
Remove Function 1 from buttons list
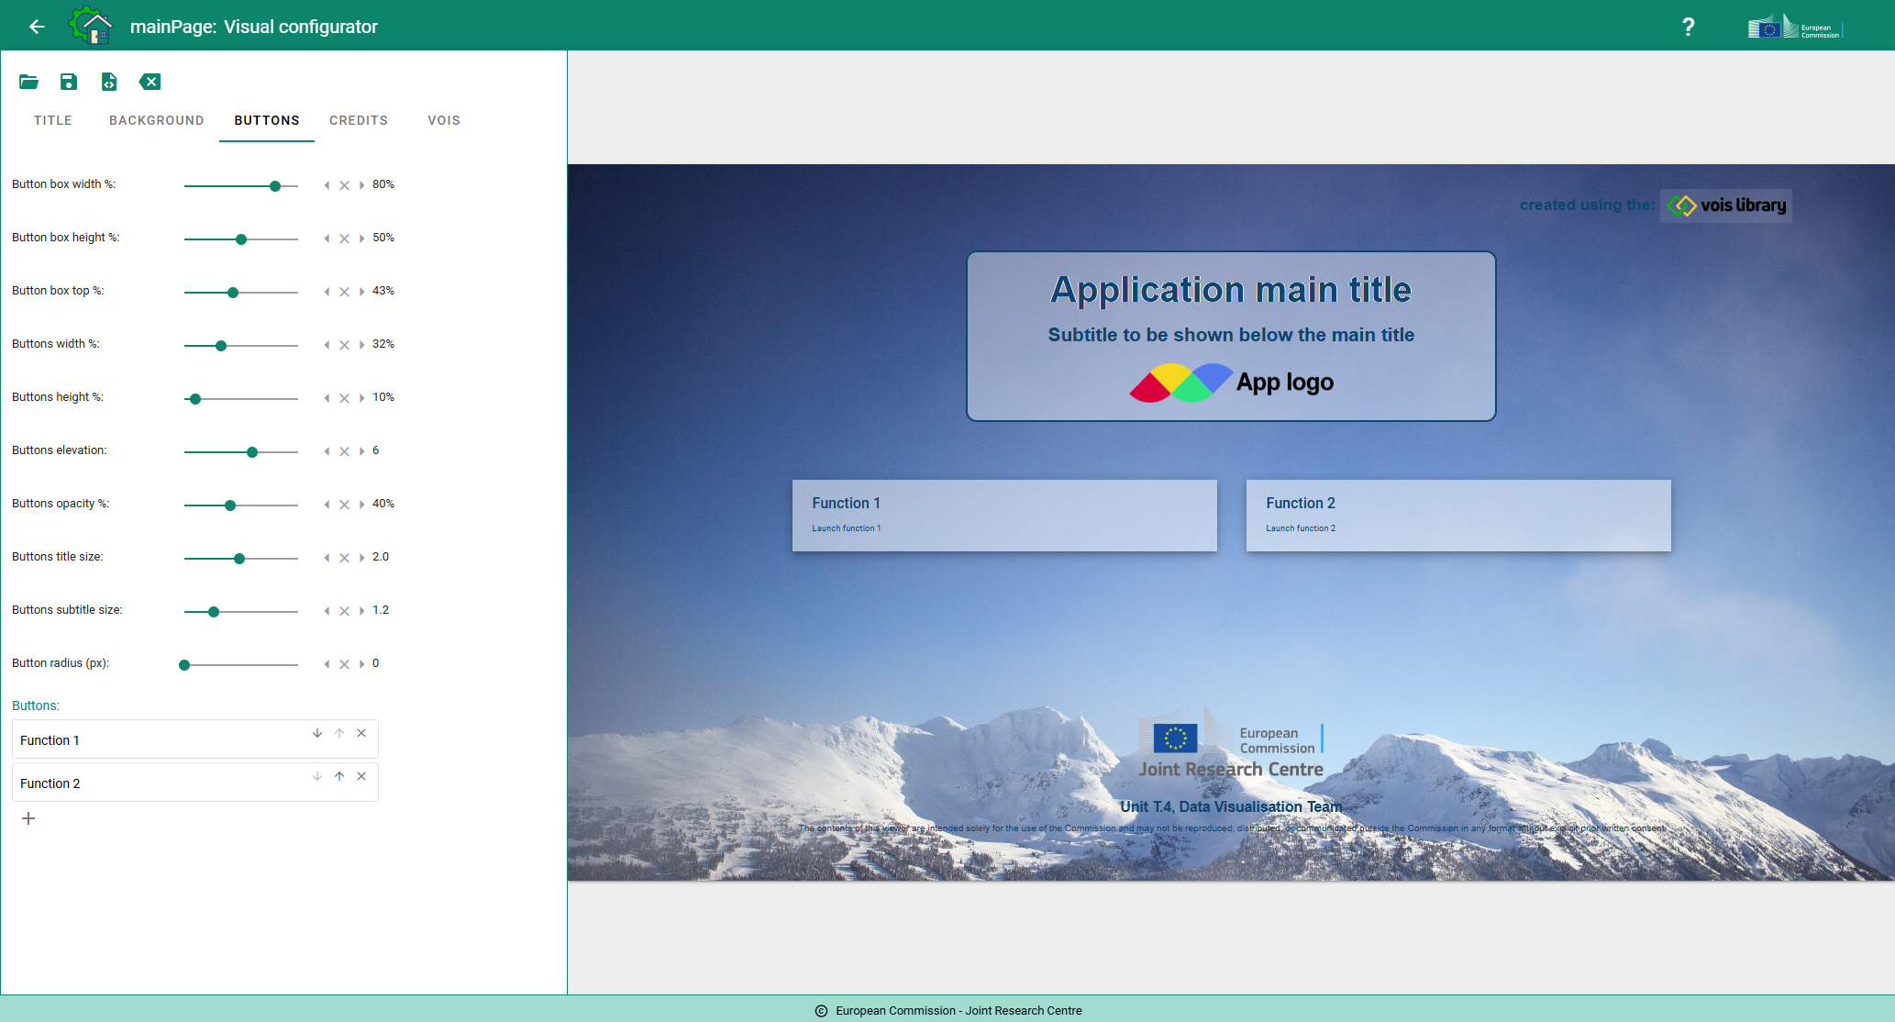(361, 733)
